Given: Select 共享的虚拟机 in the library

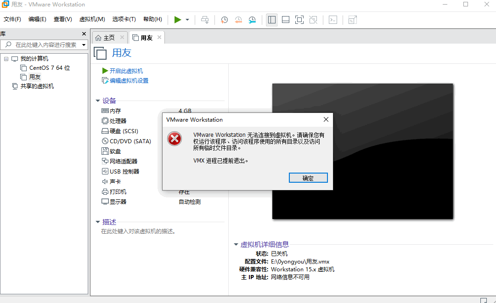Looking at the screenshot, I should [x=37, y=86].
